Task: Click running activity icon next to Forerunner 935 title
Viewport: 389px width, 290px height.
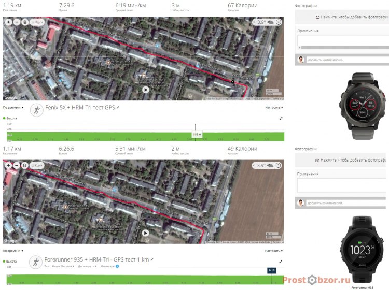Action: [36, 262]
